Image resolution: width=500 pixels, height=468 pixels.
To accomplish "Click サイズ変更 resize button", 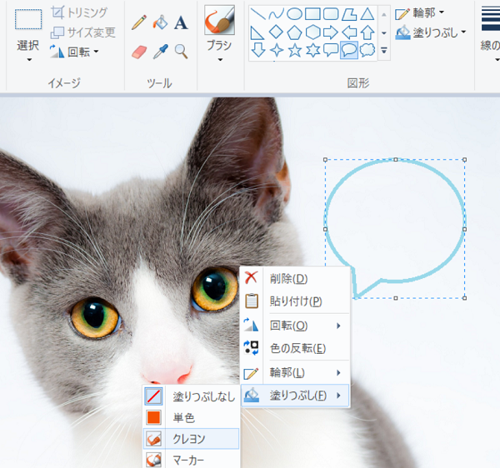I will 82,32.
